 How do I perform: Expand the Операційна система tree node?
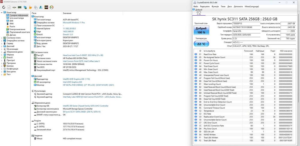pyautogui.click(x=2, y=41)
